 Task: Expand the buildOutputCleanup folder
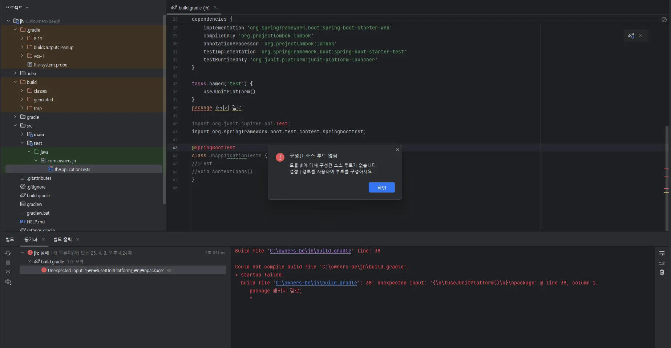pos(22,47)
